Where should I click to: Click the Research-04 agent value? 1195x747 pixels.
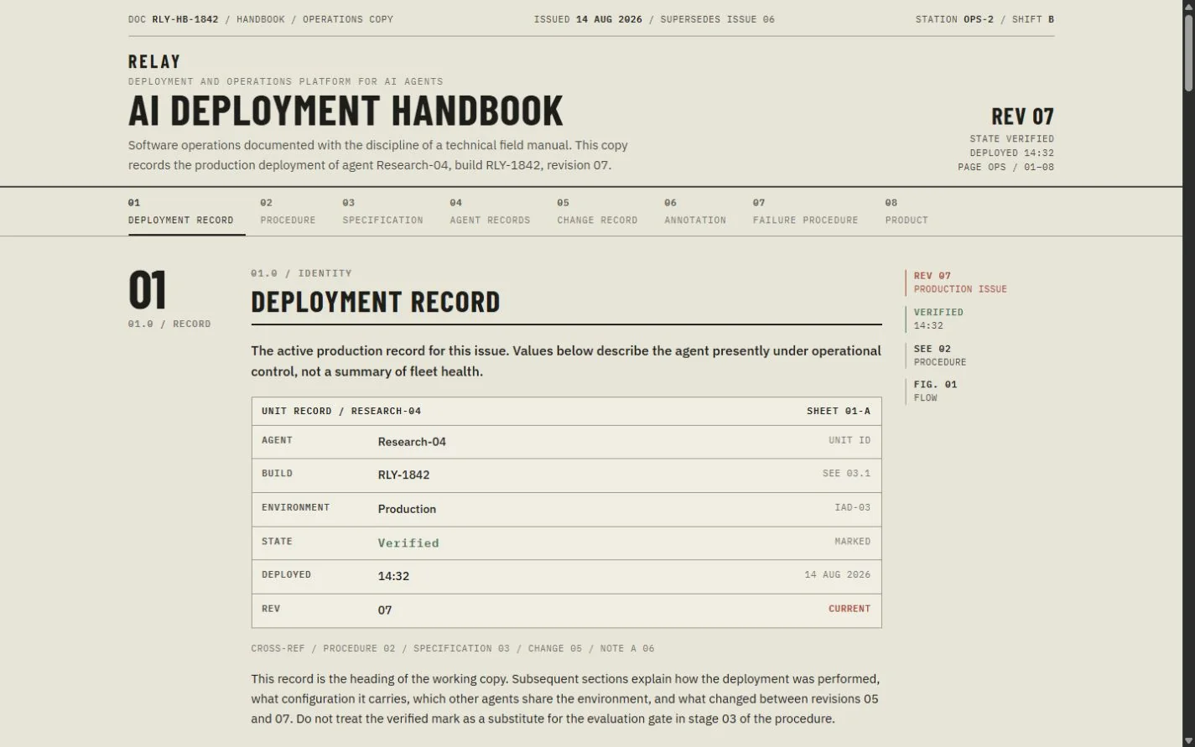412,442
